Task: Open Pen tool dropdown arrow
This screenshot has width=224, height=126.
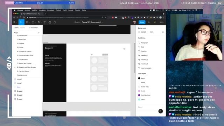Action: pos(41,22)
